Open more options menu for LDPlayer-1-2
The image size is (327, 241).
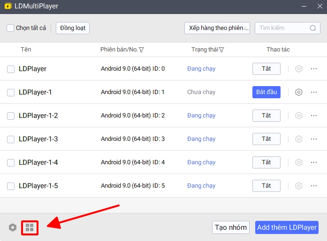[314, 116]
